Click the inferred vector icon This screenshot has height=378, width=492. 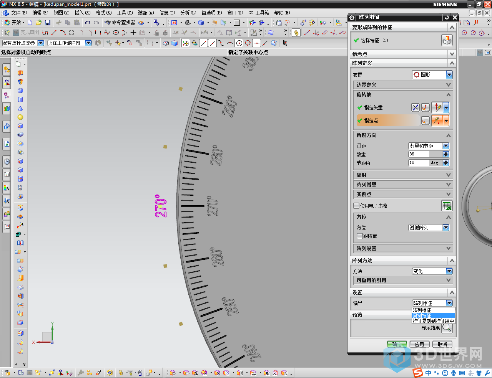[x=437, y=107]
